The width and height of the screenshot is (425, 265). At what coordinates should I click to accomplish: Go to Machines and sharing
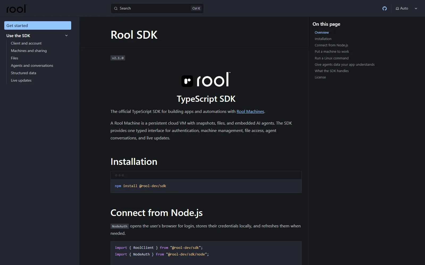click(29, 51)
